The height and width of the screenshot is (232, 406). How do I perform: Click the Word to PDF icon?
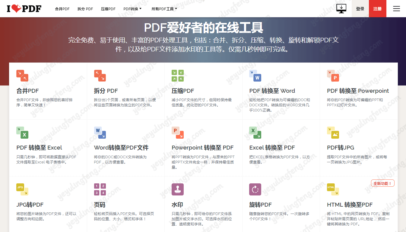click(100, 133)
